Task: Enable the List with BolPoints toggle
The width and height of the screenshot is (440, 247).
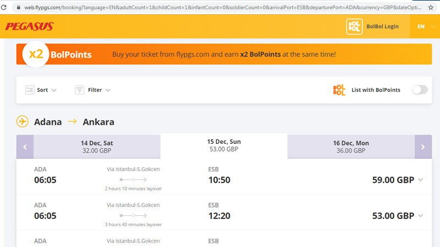Action: pyautogui.click(x=420, y=90)
